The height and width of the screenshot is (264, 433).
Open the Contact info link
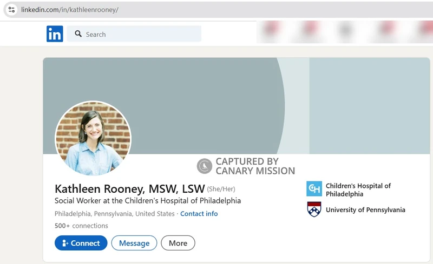[x=199, y=214]
